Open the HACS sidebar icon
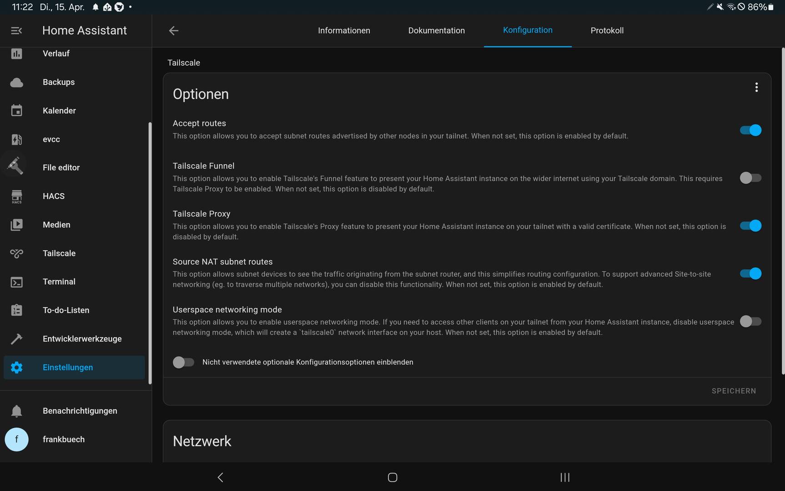 tap(16, 196)
